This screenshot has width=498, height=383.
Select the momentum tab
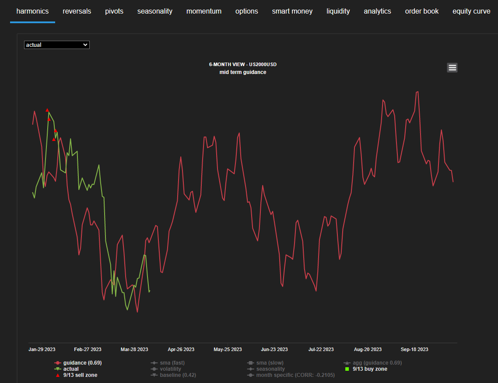[x=204, y=11]
